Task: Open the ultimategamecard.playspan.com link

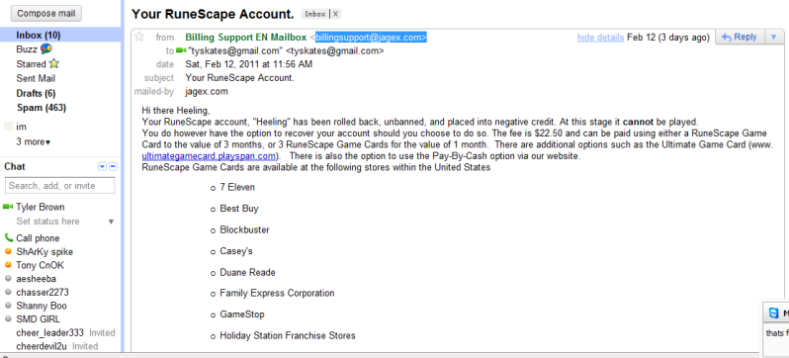Action: pyautogui.click(x=209, y=156)
